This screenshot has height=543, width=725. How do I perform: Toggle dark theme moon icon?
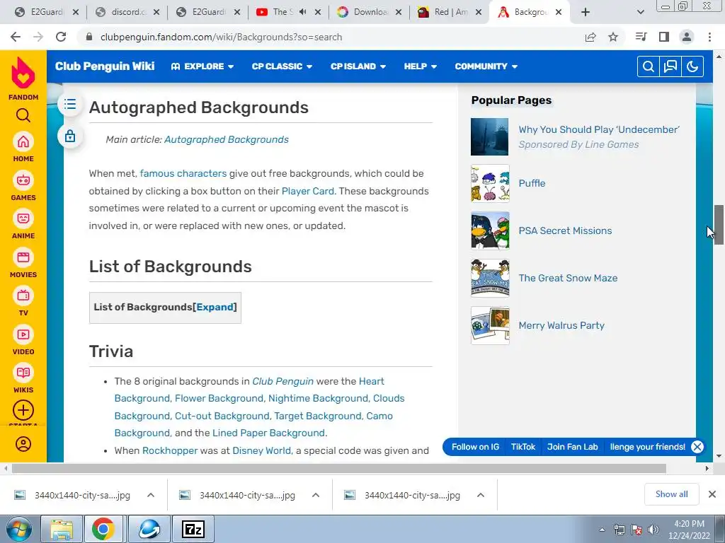click(x=692, y=67)
